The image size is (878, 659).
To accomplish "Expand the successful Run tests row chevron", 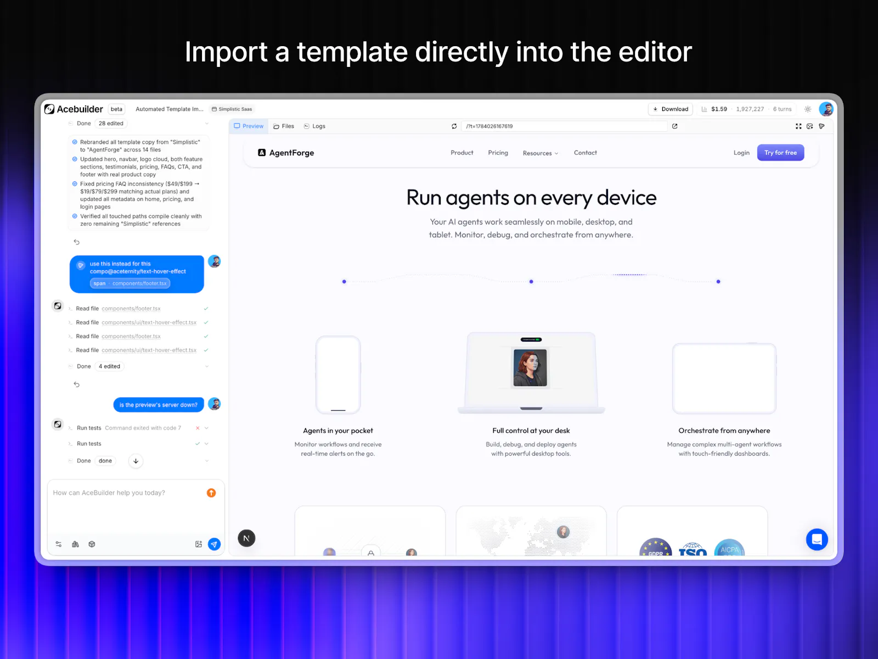I will 207,444.
